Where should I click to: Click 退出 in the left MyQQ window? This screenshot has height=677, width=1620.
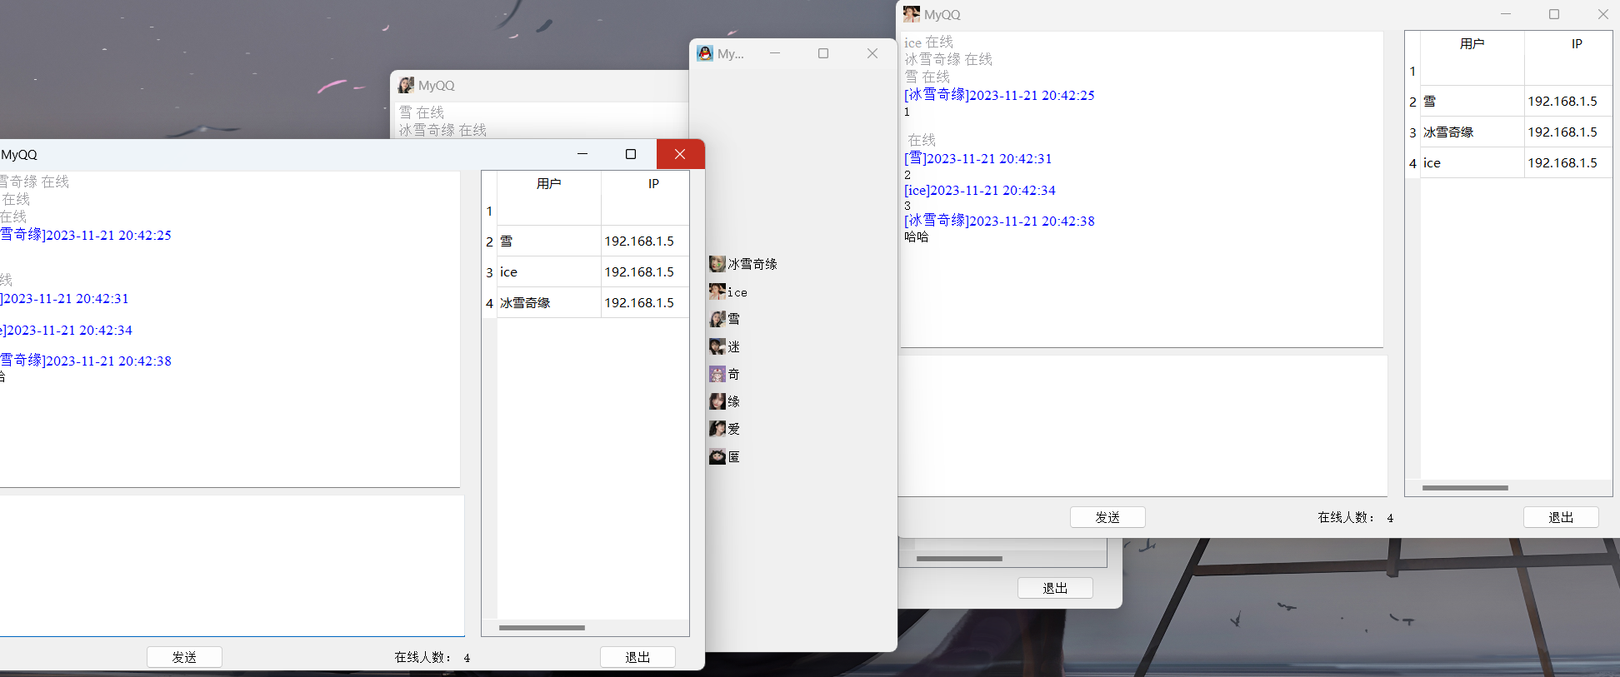point(637,657)
